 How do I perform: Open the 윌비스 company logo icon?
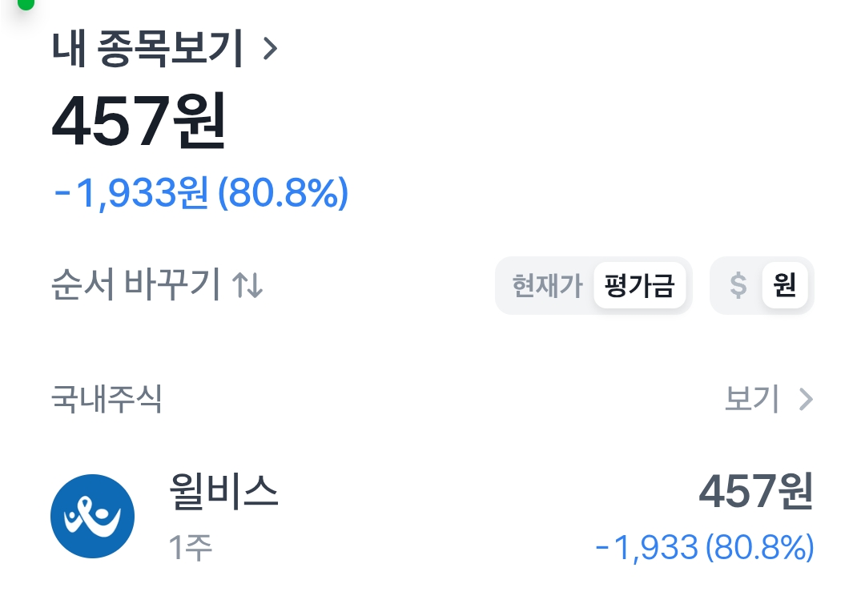[x=92, y=516]
